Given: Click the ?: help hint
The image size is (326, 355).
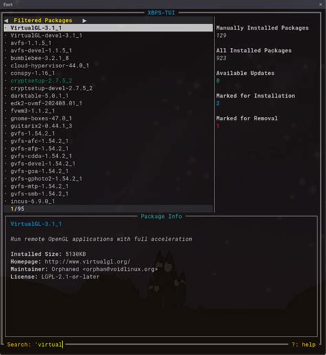Looking at the screenshot, I should pyautogui.click(x=303, y=345).
